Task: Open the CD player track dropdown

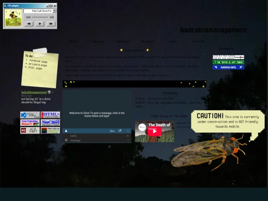Action: point(55,11)
